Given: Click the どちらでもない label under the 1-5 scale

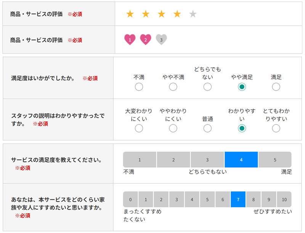Looking at the screenshot, I should click(x=208, y=172).
